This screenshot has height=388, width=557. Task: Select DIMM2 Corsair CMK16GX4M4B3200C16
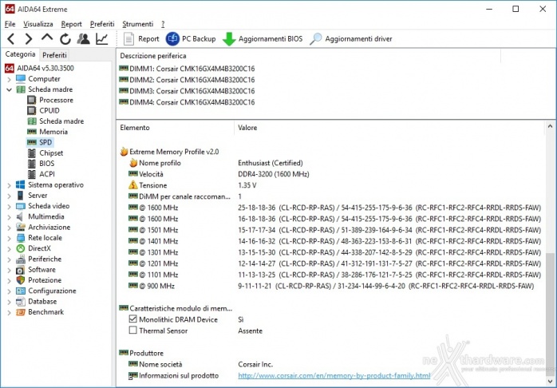click(x=188, y=80)
